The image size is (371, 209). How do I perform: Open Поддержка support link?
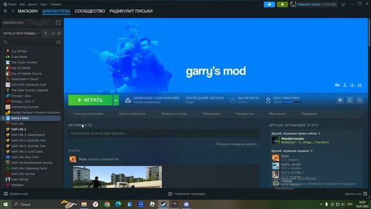(x=310, y=114)
